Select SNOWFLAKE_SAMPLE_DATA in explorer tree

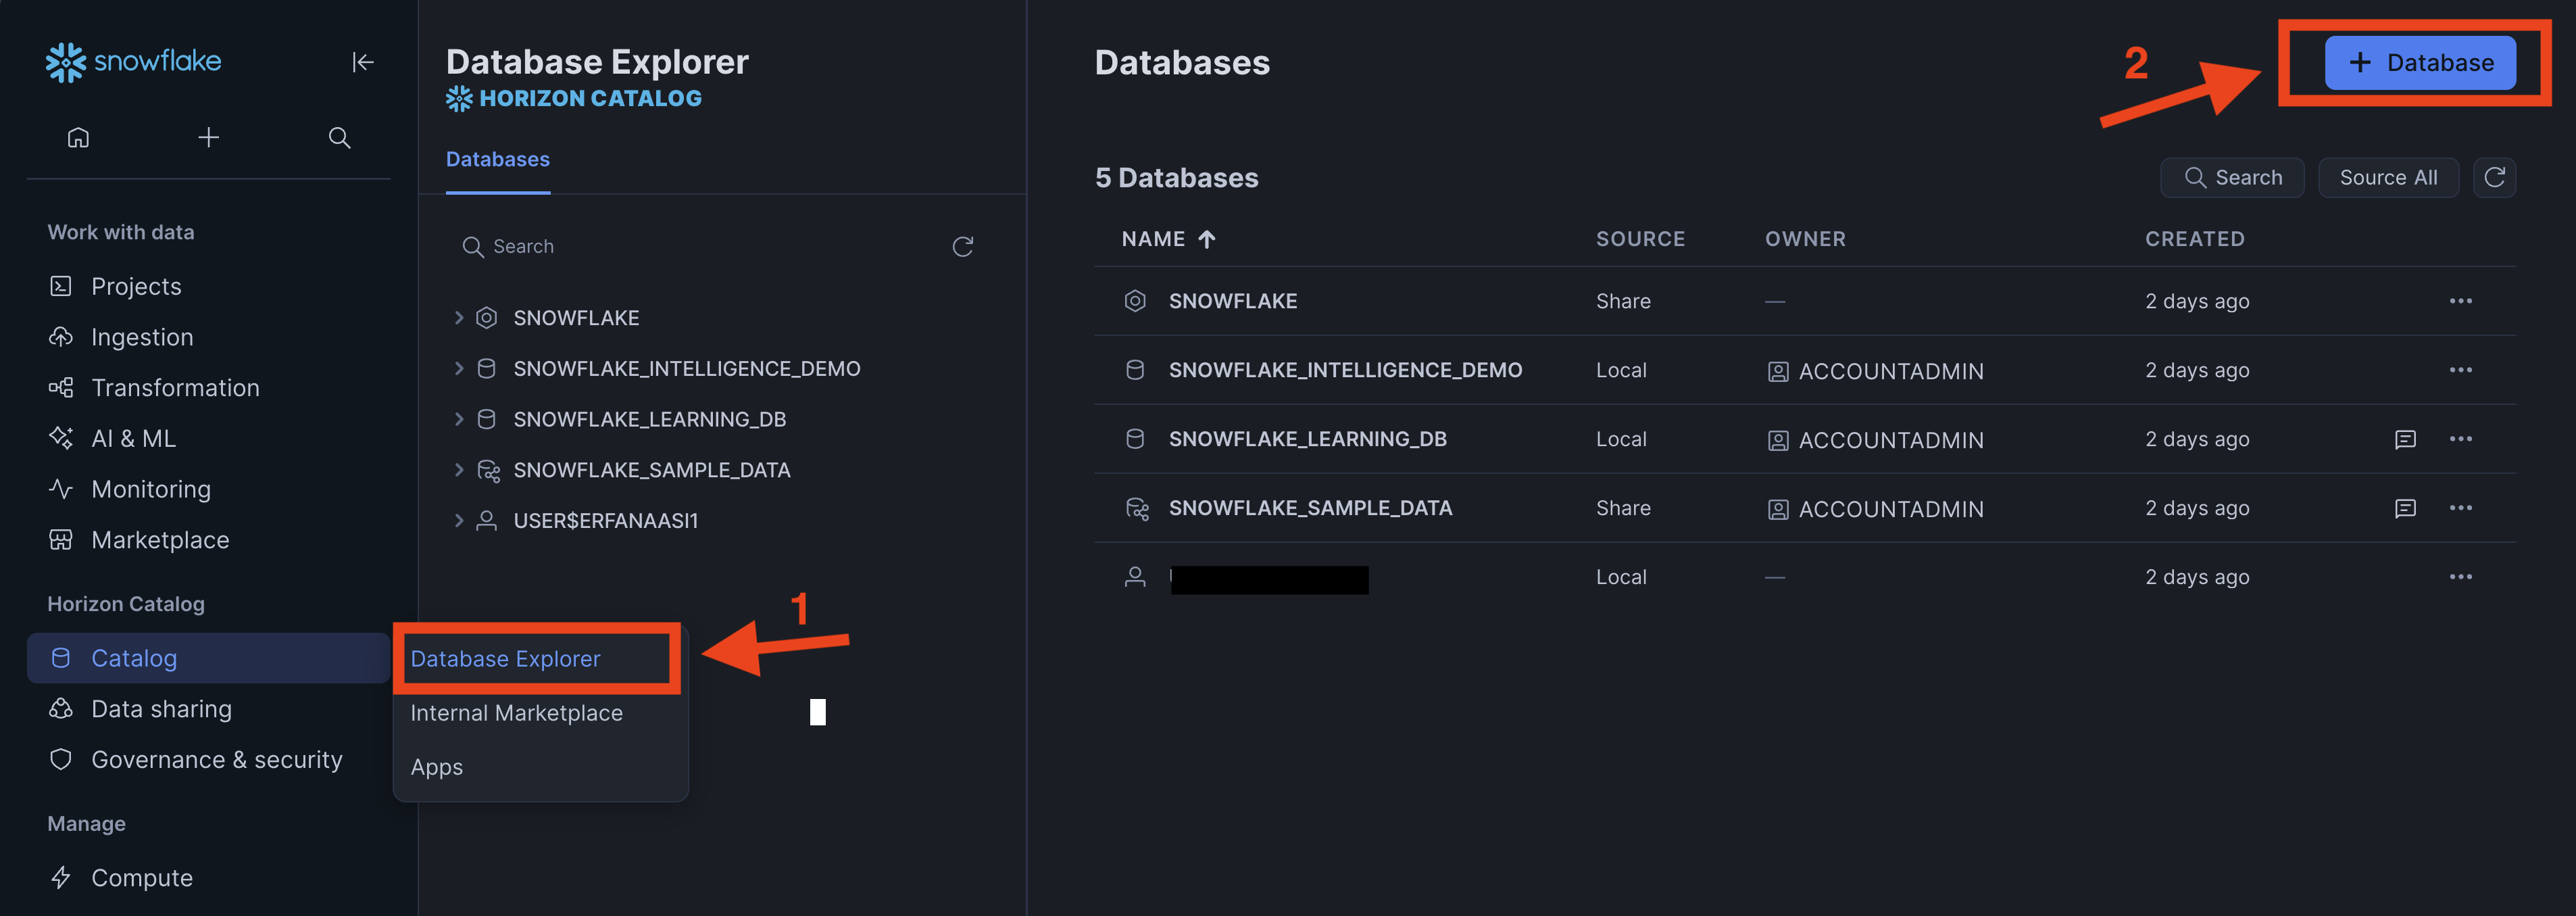pos(652,470)
